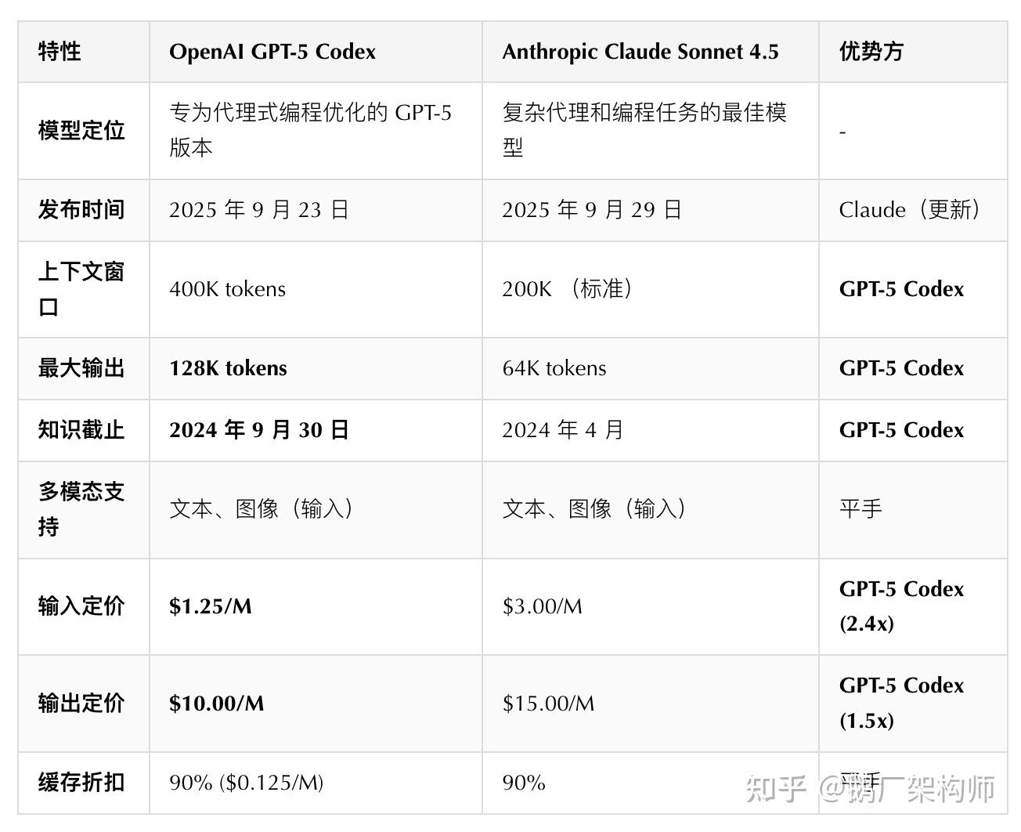
Task: Click the 64K tokens cell
Action: (554, 368)
